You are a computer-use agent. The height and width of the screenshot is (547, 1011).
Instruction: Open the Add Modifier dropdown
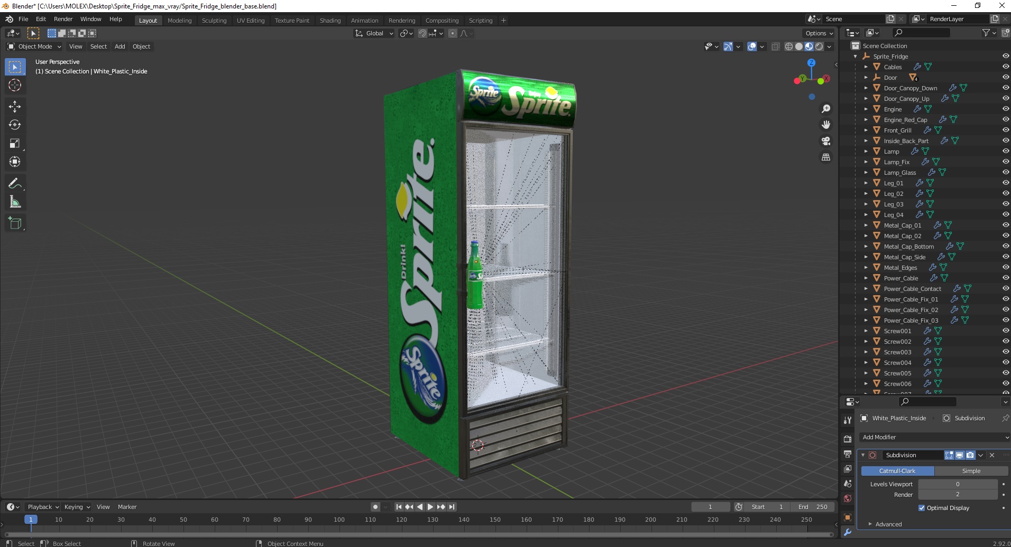point(935,437)
